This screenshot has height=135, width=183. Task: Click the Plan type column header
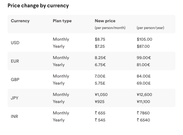pyautogui.click(x=62, y=21)
